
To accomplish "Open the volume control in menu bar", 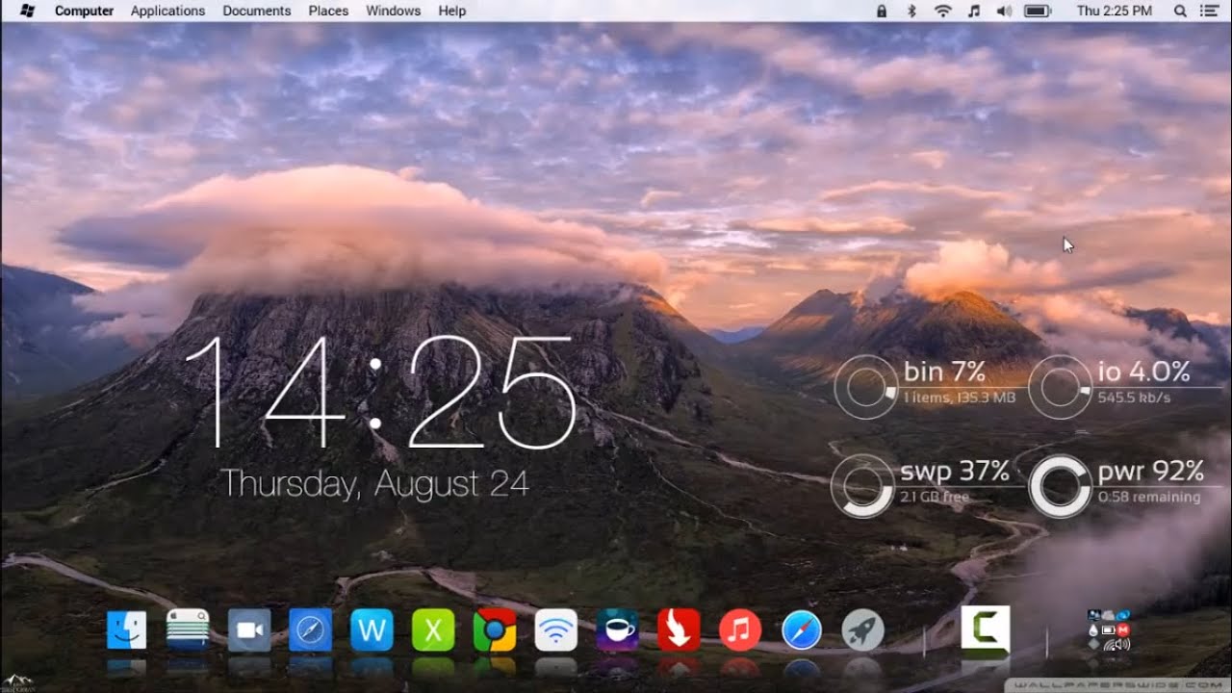I will (1004, 11).
